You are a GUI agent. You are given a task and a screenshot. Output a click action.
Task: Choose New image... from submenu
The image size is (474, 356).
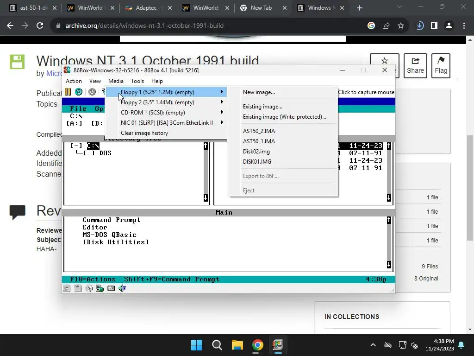click(x=283, y=92)
